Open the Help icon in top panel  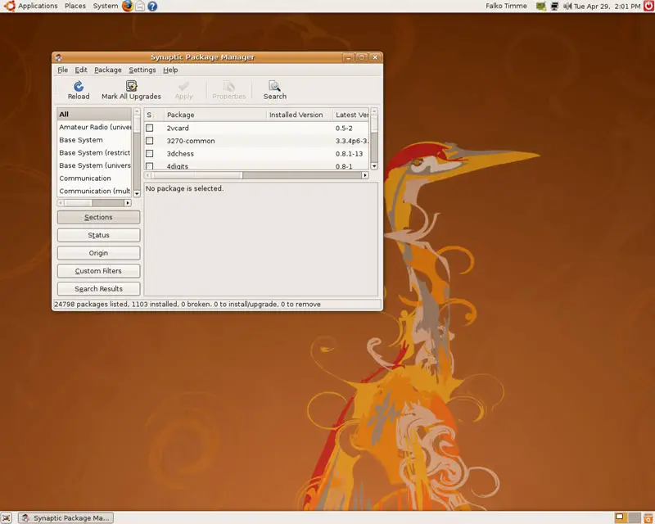tap(152, 6)
